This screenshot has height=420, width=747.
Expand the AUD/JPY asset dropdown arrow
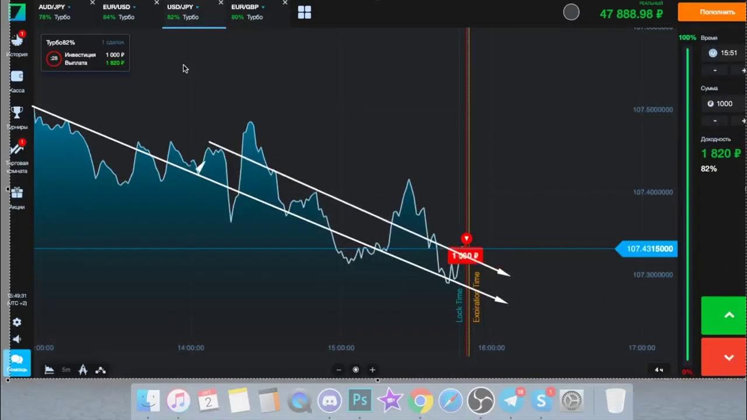click(69, 8)
